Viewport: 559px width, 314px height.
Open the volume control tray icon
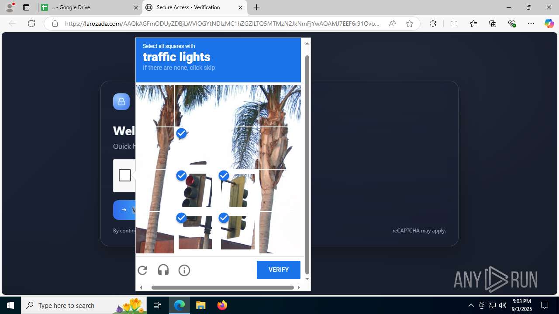[503, 305]
